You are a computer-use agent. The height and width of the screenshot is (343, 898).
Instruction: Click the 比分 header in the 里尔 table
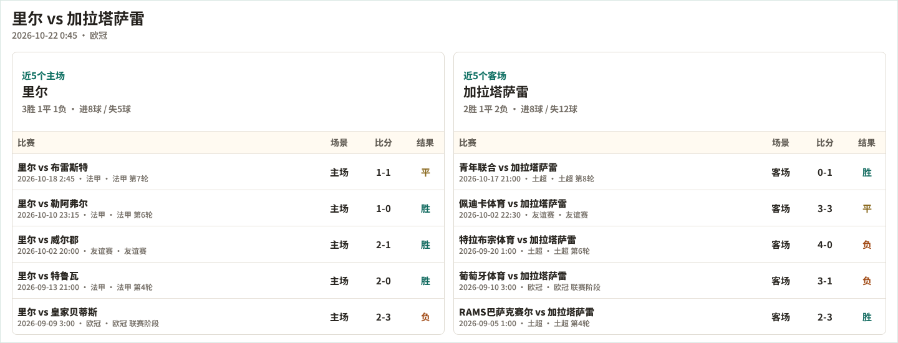pos(384,143)
